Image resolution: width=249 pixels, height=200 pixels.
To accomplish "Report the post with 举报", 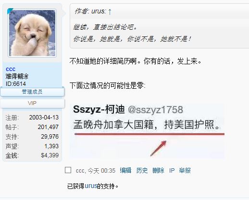I will 185,170.
